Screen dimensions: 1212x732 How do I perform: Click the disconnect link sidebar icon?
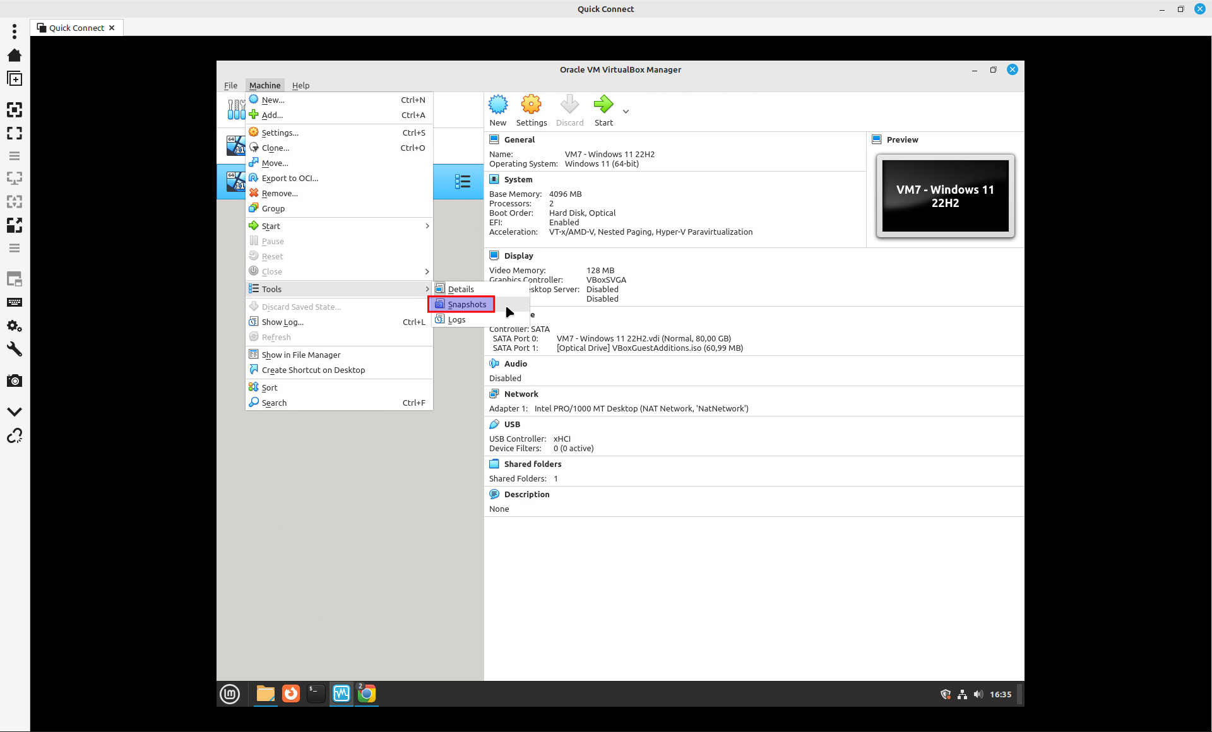coord(15,436)
